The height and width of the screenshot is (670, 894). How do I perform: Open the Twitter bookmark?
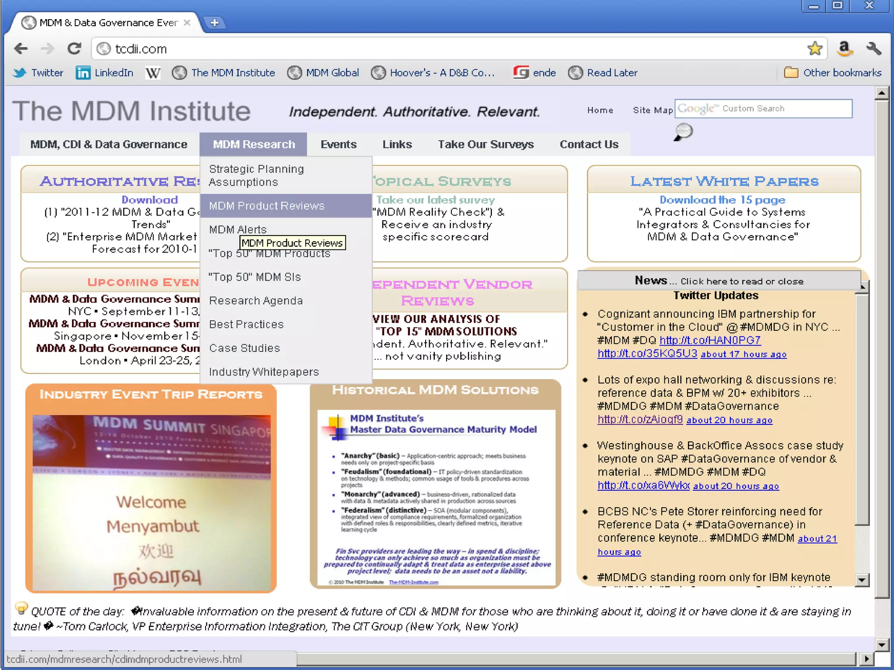[x=38, y=73]
